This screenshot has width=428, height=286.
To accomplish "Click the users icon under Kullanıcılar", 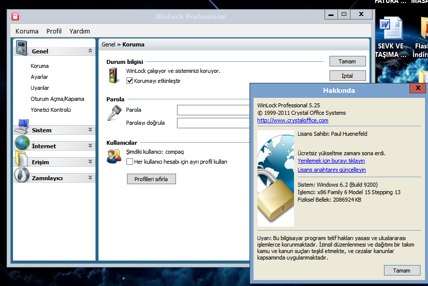I will pyautogui.click(x=114, y=156).
